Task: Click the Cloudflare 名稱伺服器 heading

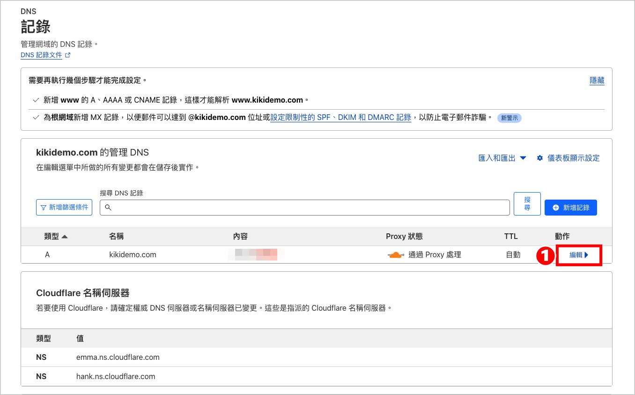Action: coord(82,293)
